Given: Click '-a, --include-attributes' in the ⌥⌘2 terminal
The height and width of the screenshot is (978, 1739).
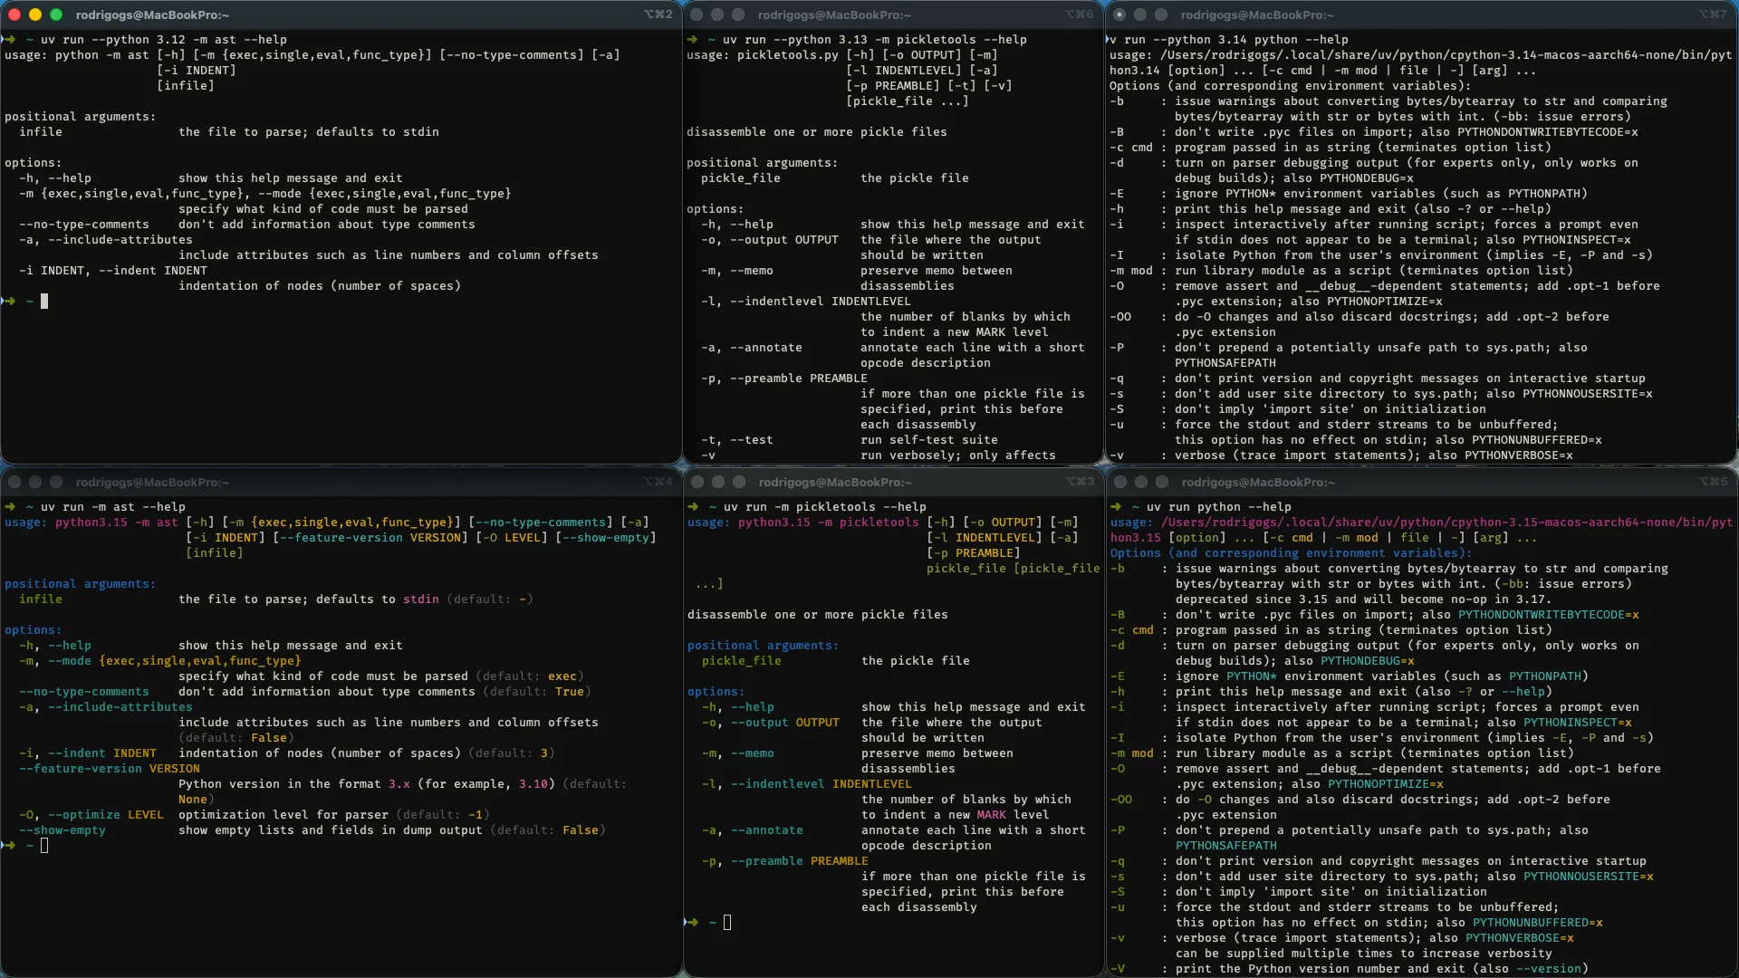Looking at the screenshot, I should [106, 240].
